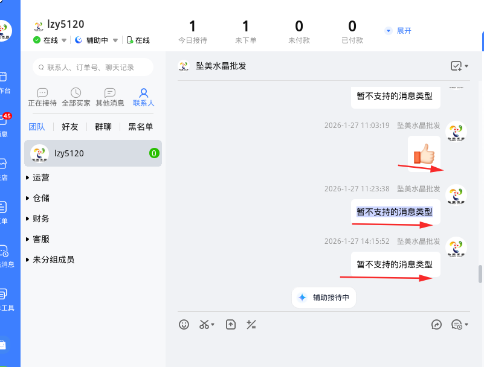Select the 好友 sub-tab

tap(69, 127)
